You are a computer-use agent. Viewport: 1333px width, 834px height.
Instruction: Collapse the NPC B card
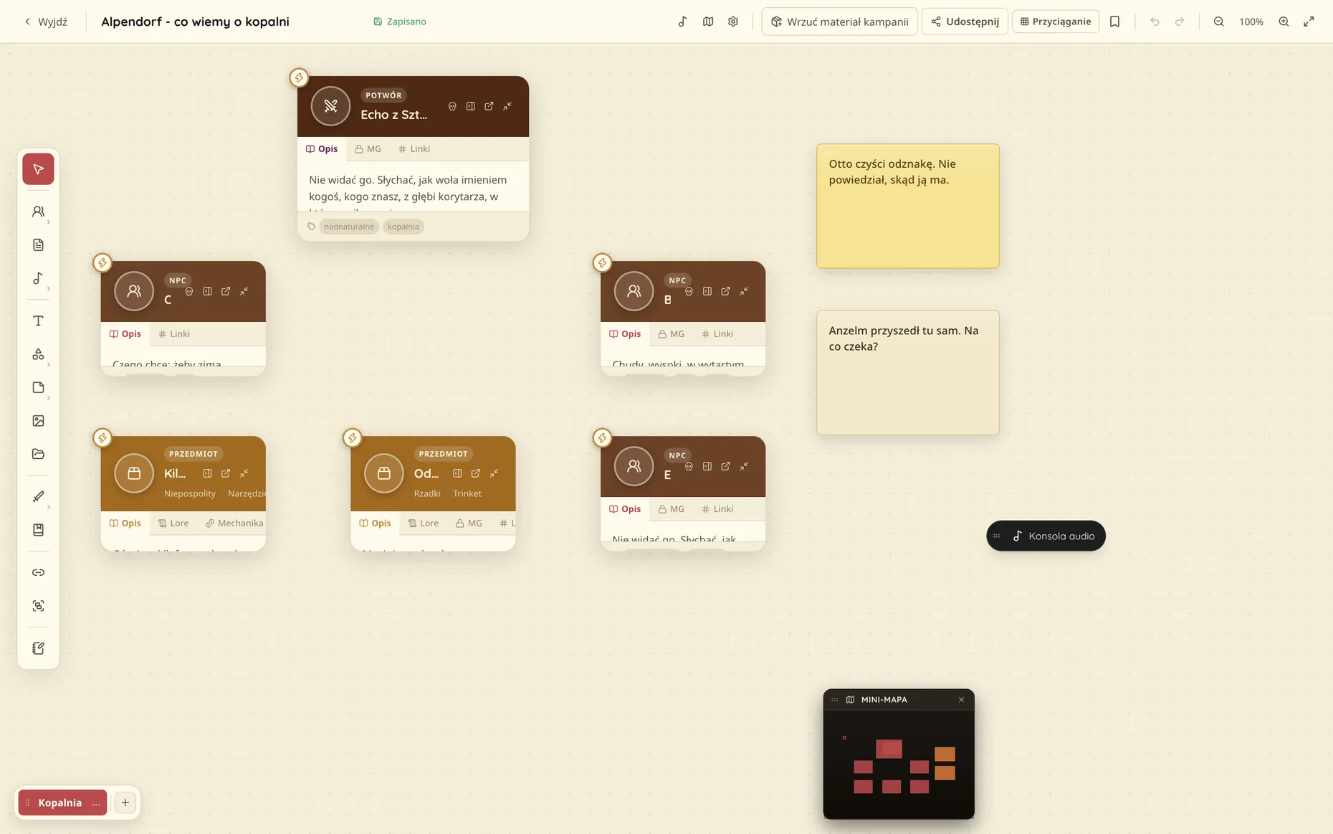(744, 291)
